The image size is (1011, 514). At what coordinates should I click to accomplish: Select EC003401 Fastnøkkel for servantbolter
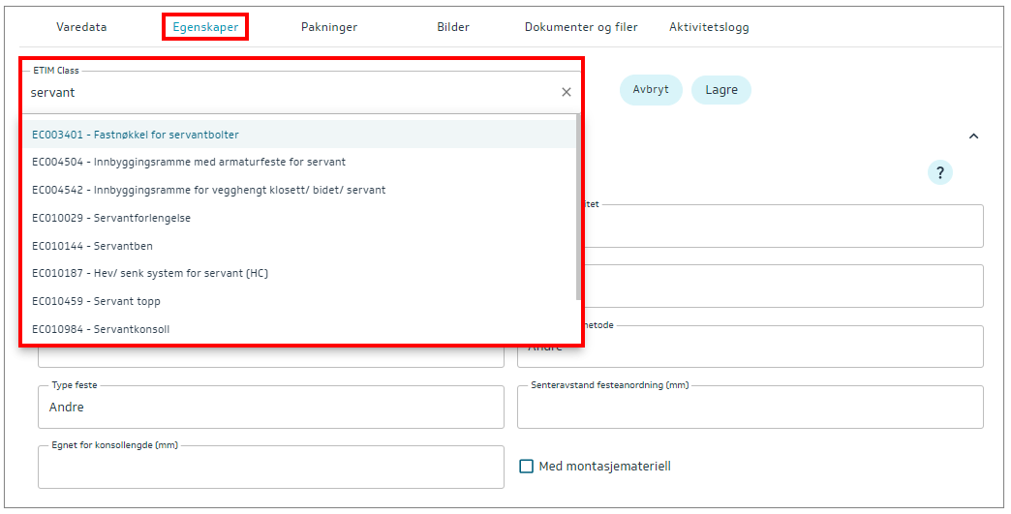click(136, 135)
